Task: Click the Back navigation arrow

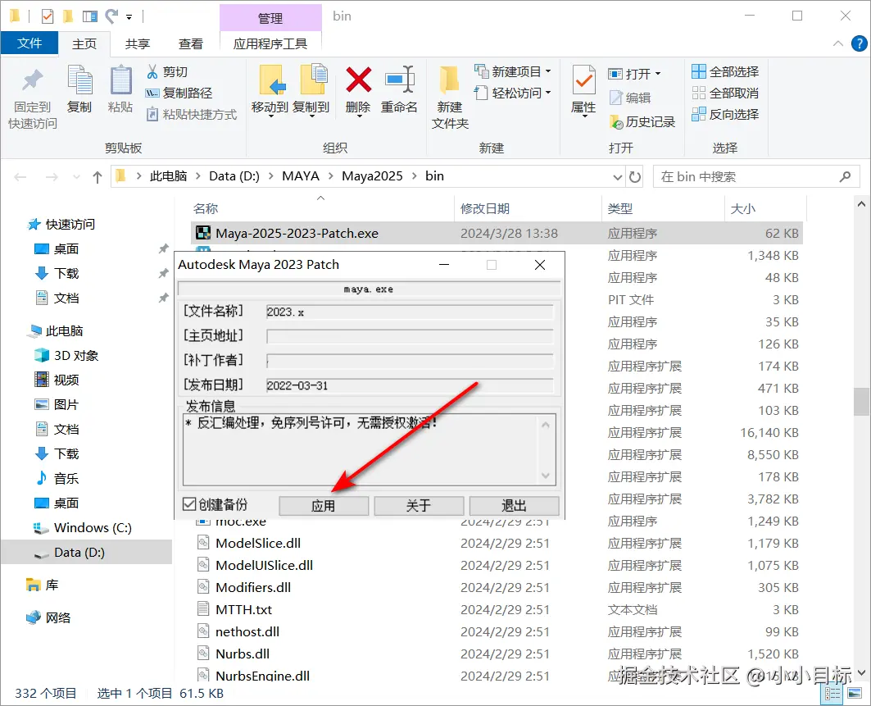Action: coord(20,177)
